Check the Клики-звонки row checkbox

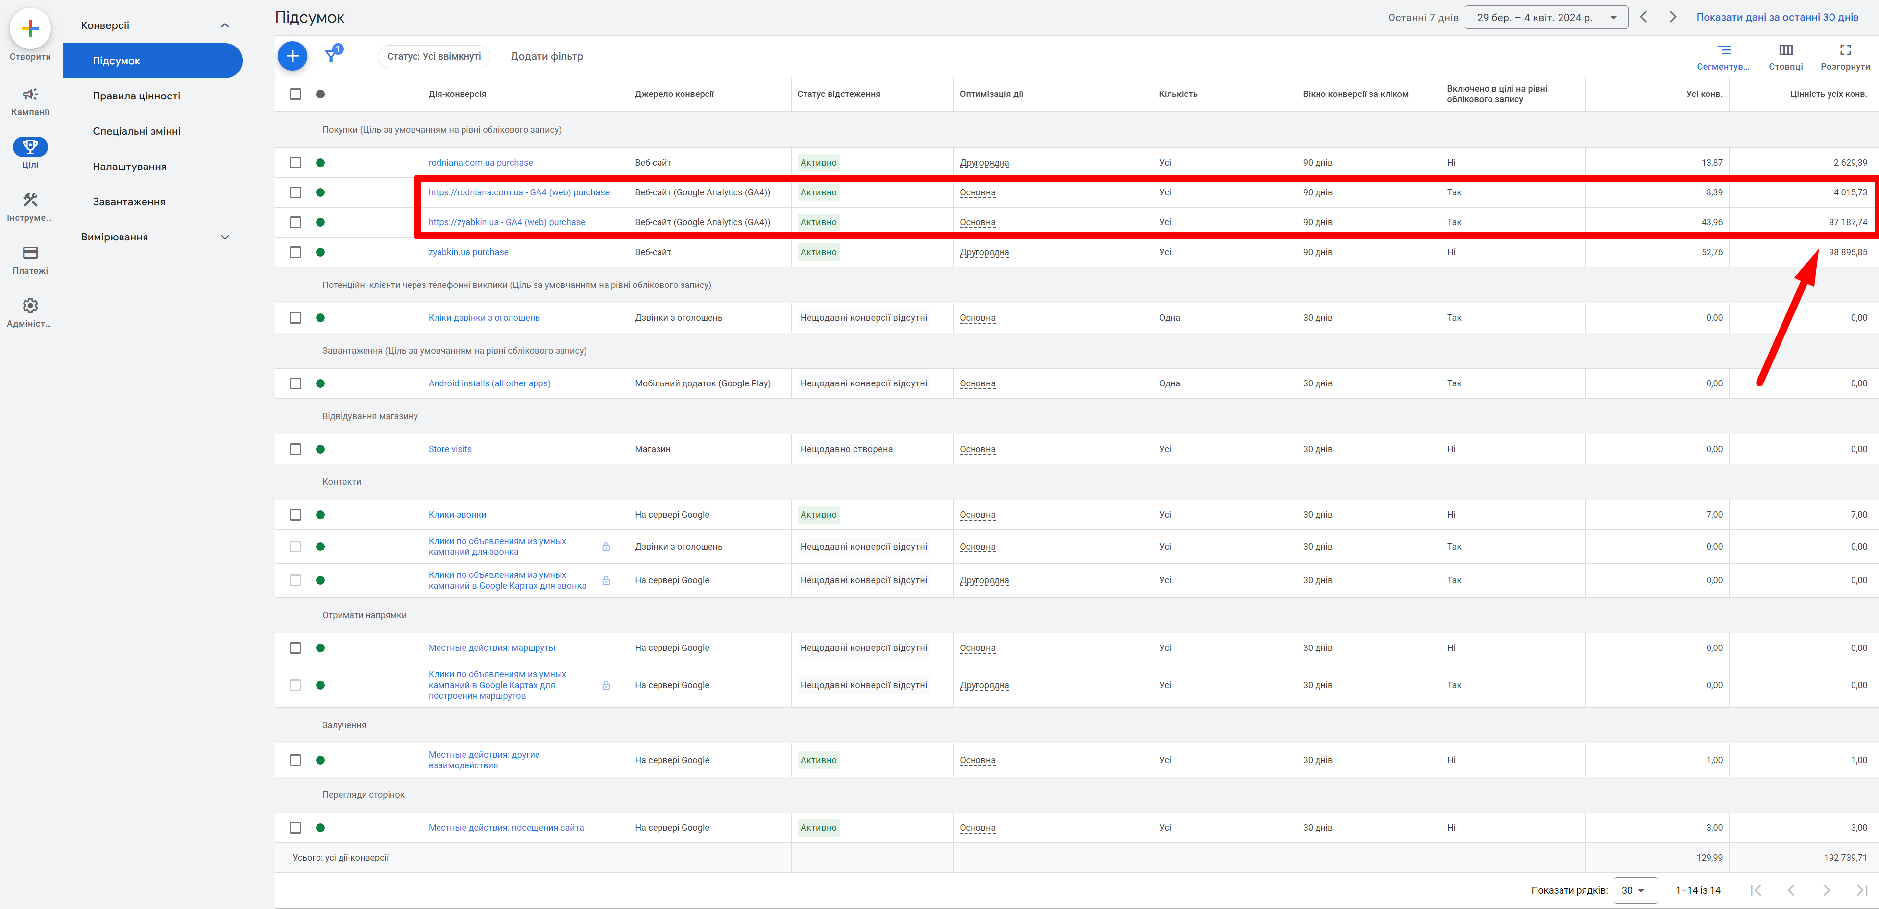point(295,515)
